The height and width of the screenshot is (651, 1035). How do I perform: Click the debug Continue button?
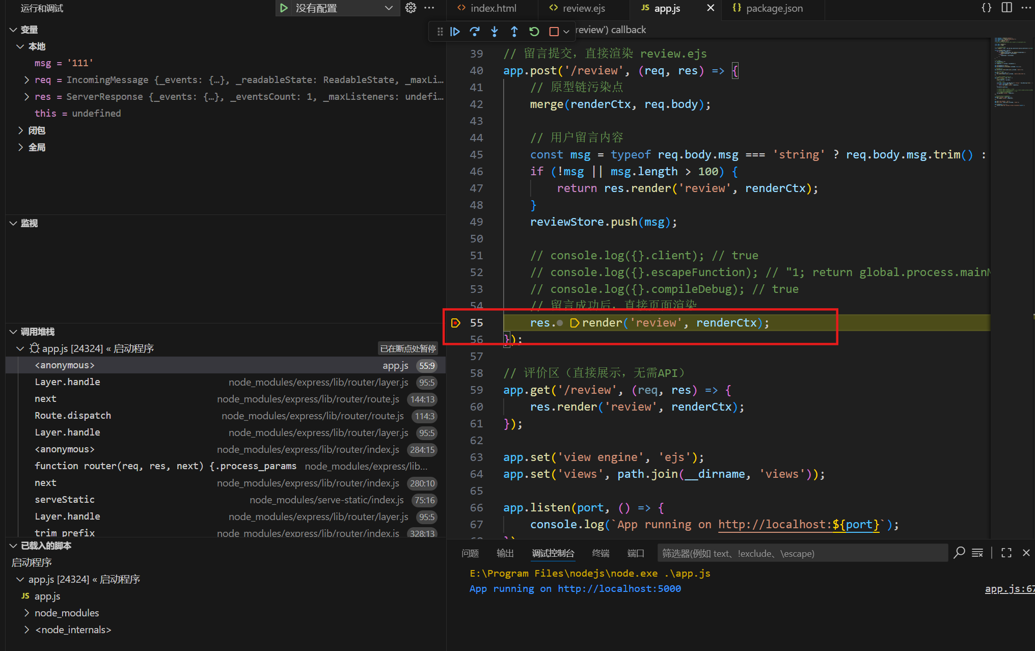click(455, 32)
